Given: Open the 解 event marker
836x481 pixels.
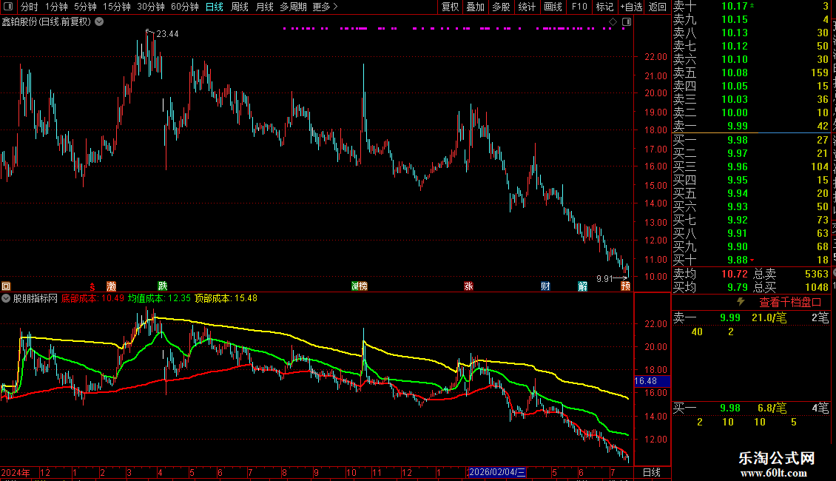Looking at the screenshot, I should 583,286.
